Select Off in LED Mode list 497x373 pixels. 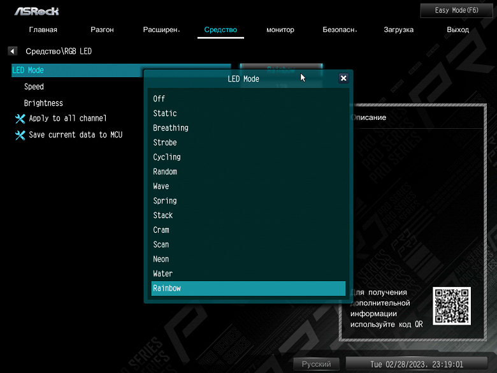tap(248, 99)
